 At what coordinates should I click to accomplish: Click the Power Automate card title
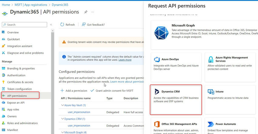click(226, 124)
